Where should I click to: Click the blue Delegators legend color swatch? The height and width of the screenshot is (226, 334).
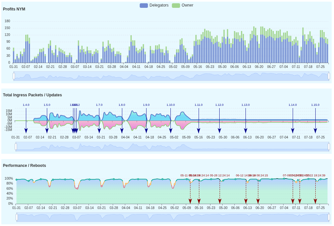click(x=144, y=6)
